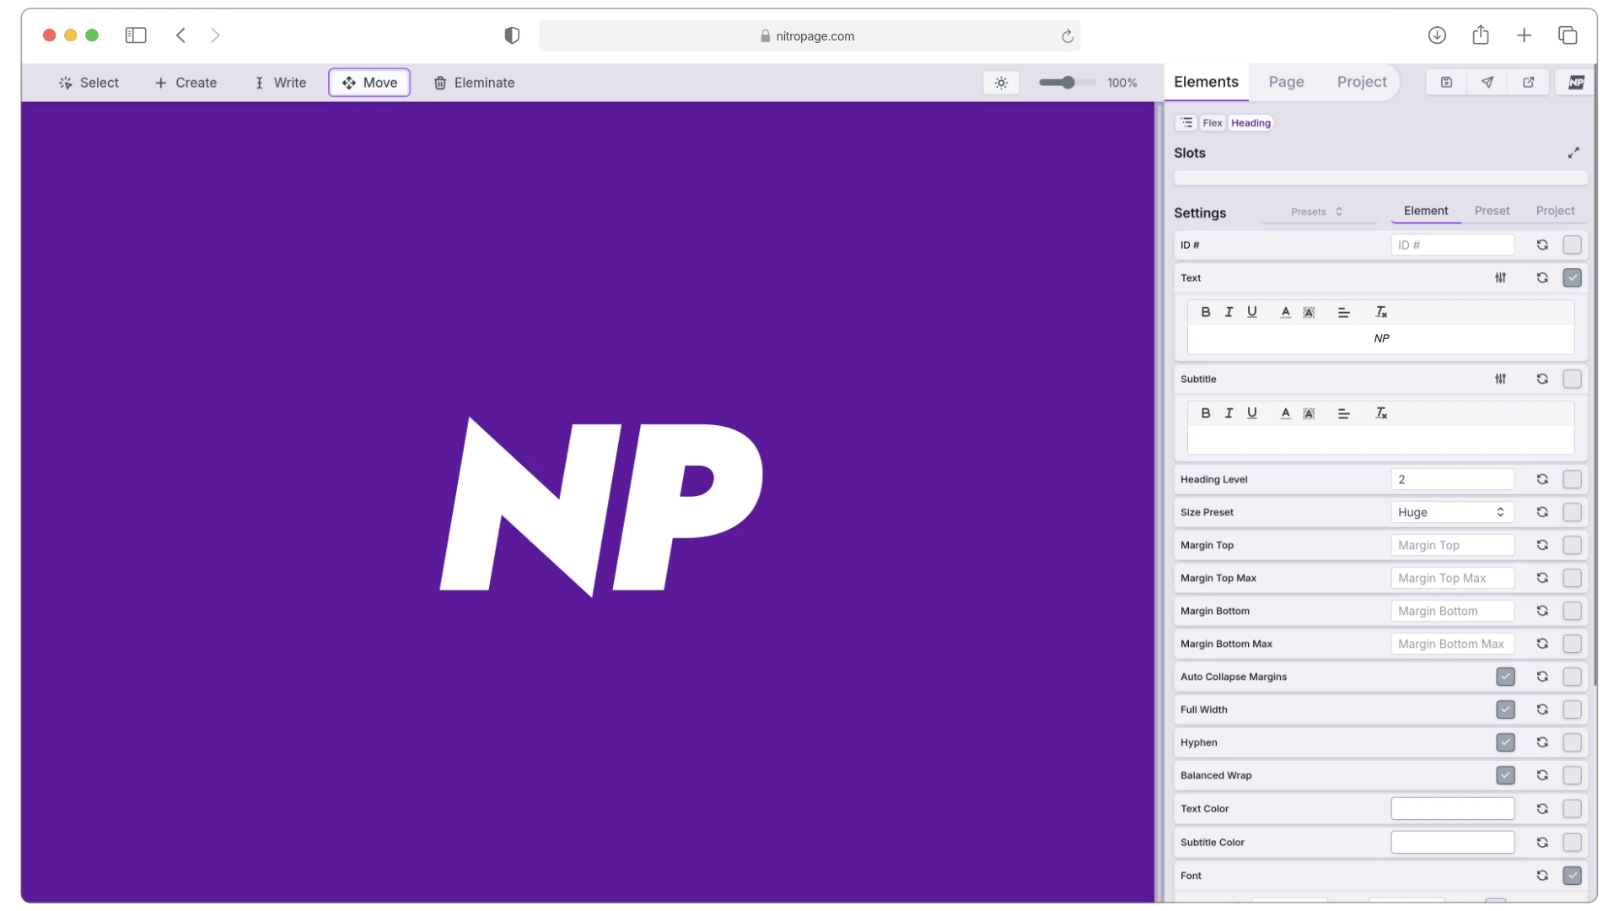Click the reset icon next to Heading Level
This screenshot has width=1619, height=911.
click(x=1542, y=478)
